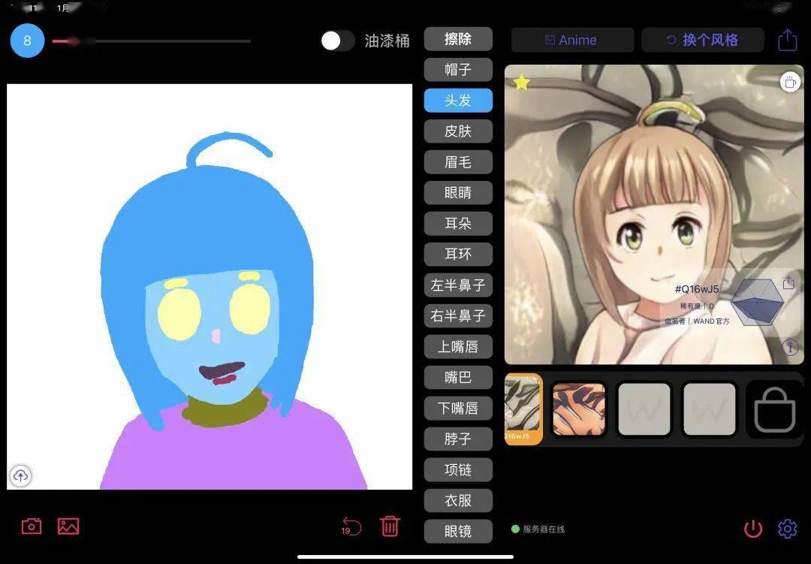Choose the 眼睛 eyes category
Screen dimensions: 811x564
pos(458,193)
